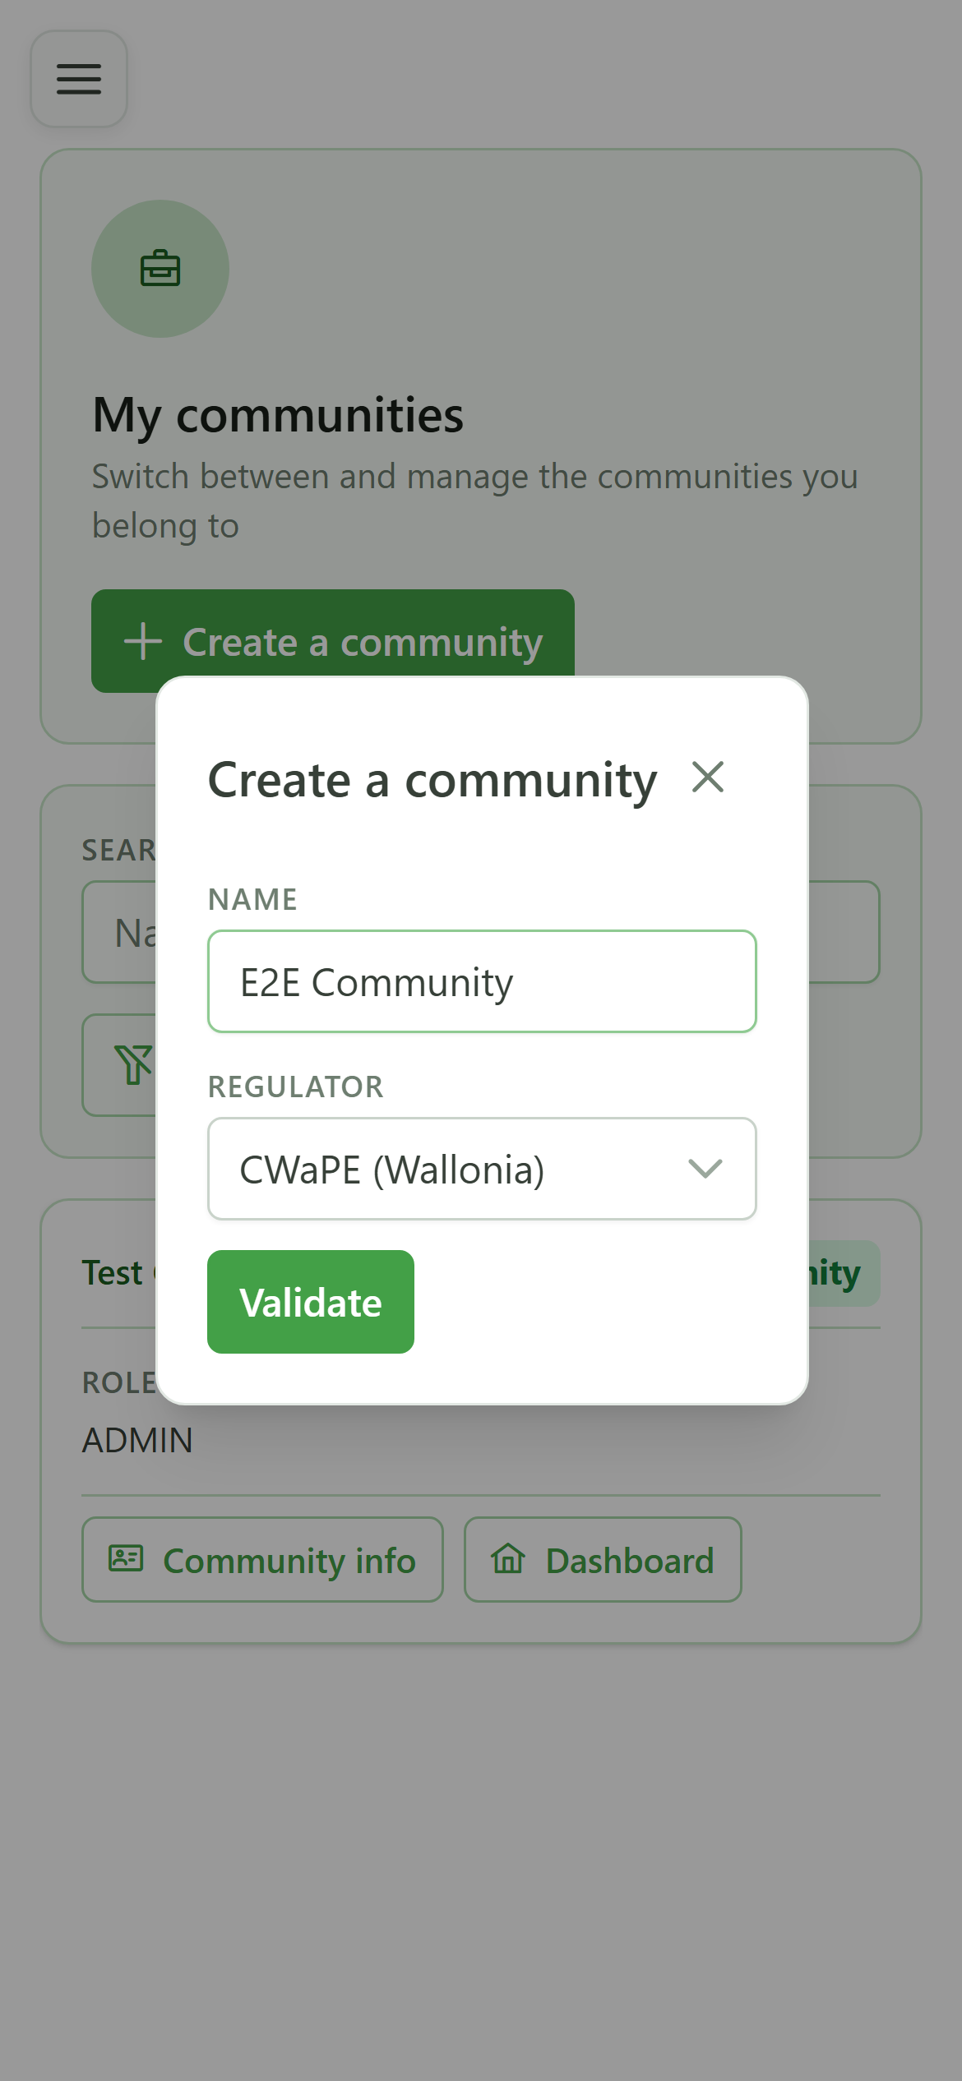The width and height of the screenshot is (962, 2081).
Task: Click the Validate button
Action: [311, 1302]
